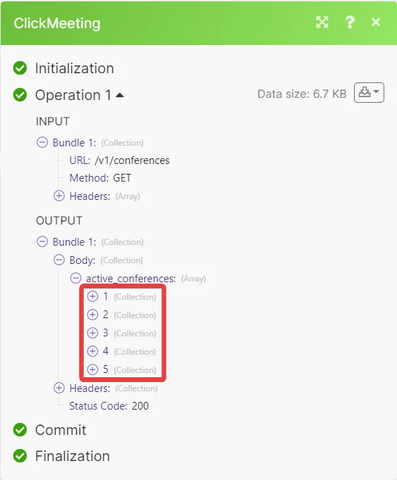Click the Initialization green check icon

20,68
